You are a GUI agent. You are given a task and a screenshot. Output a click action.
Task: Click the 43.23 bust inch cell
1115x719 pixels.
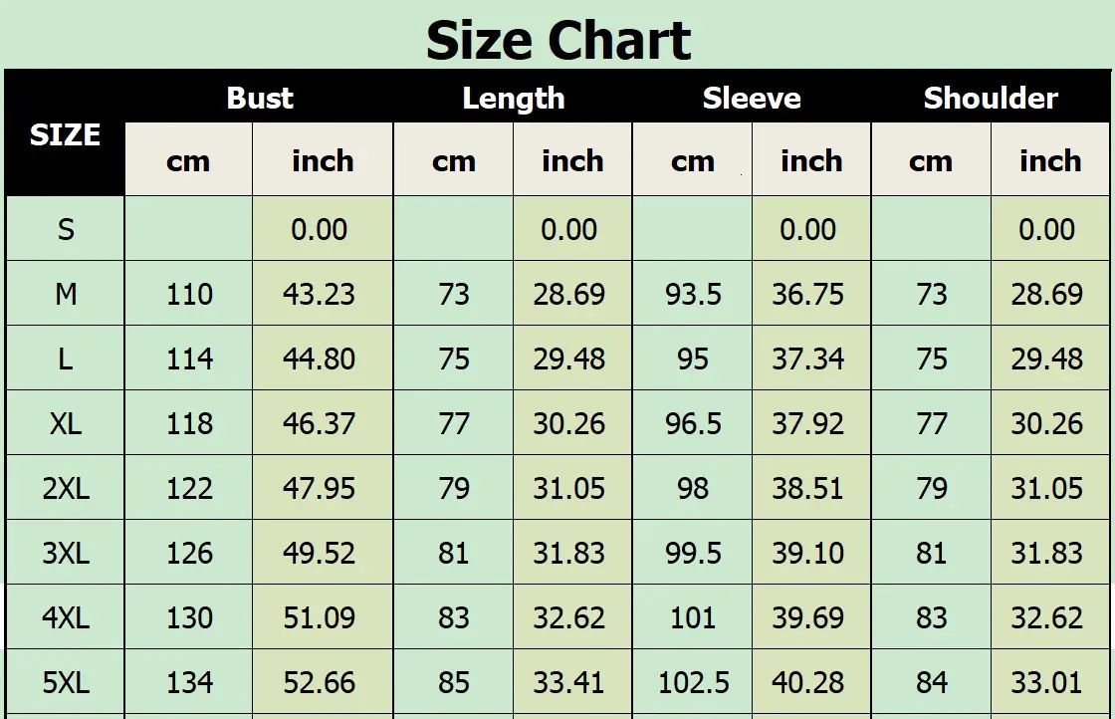tap(319, 294)
